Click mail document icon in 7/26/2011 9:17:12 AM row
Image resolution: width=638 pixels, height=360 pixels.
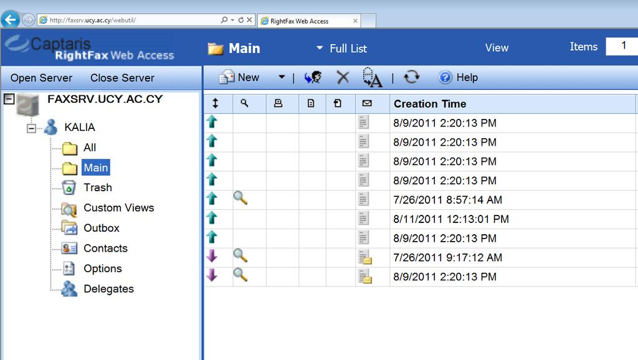pos(365,257)
